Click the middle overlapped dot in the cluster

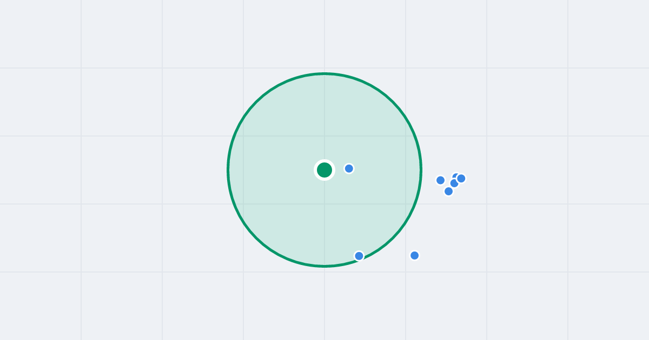tap(454, 183)
